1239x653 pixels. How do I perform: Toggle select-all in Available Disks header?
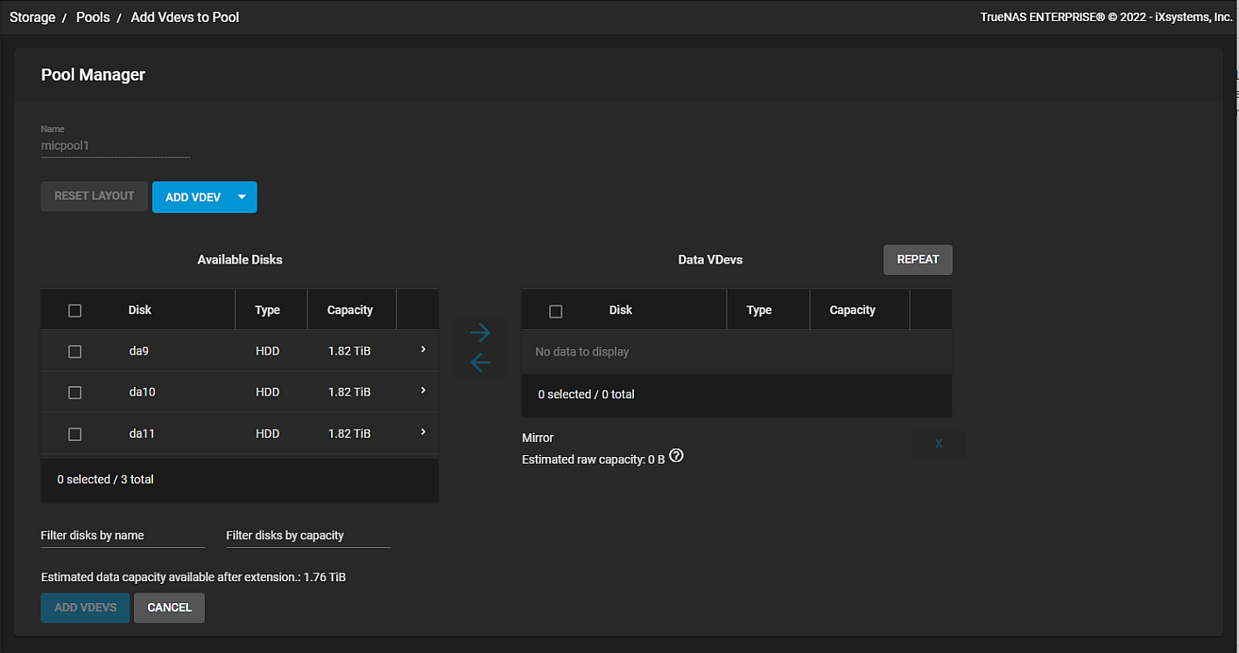(x=74, y=310)
